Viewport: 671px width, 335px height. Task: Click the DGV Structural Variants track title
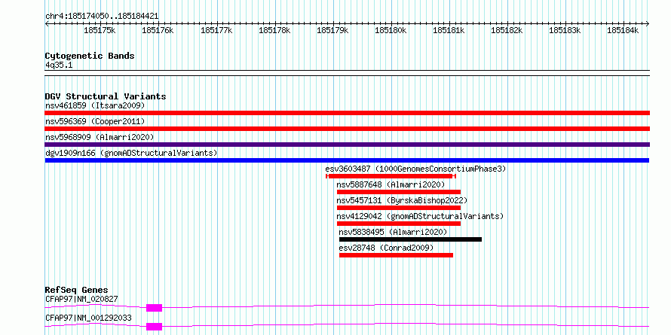pos(106,96)
